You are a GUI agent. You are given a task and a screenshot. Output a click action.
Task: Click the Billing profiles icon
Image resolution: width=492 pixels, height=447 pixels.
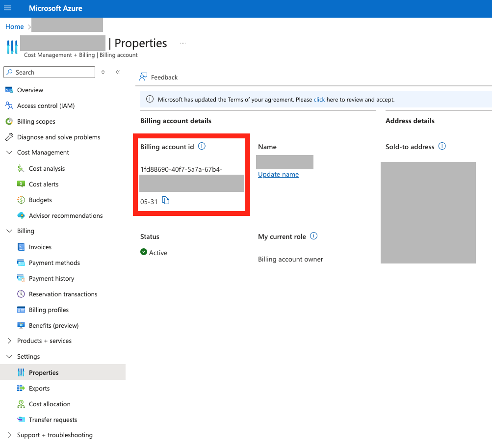(x=21, y=310)
